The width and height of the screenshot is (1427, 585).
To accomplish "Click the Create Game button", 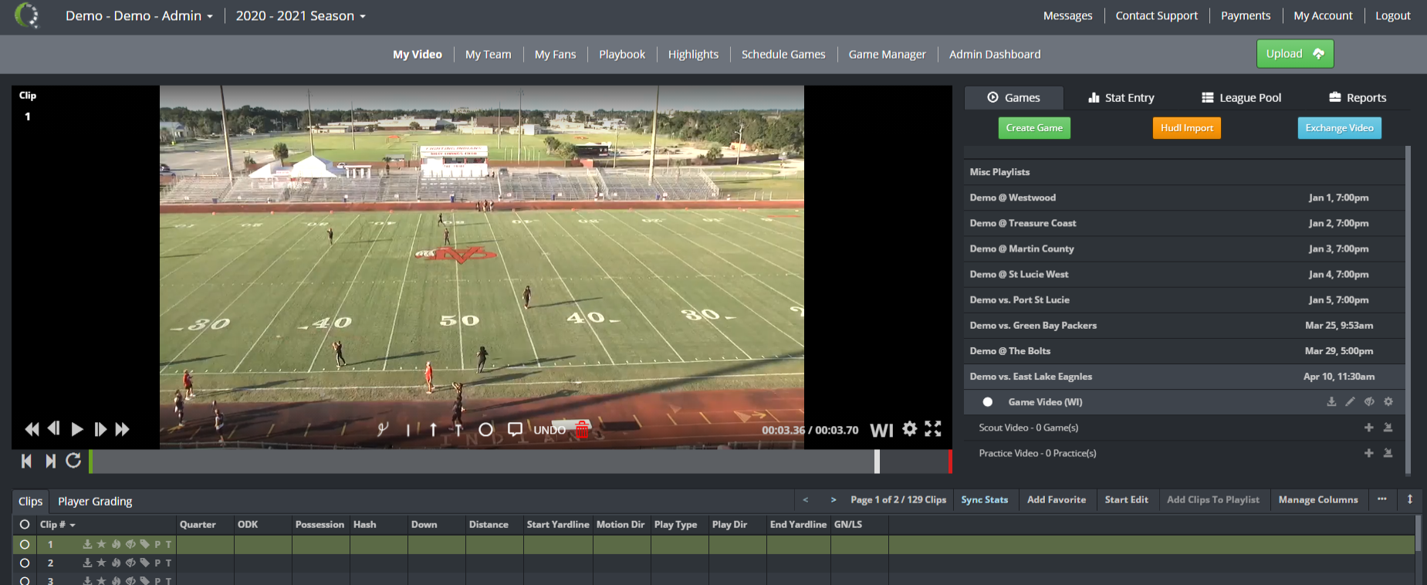I will [x=1034, y=128].
